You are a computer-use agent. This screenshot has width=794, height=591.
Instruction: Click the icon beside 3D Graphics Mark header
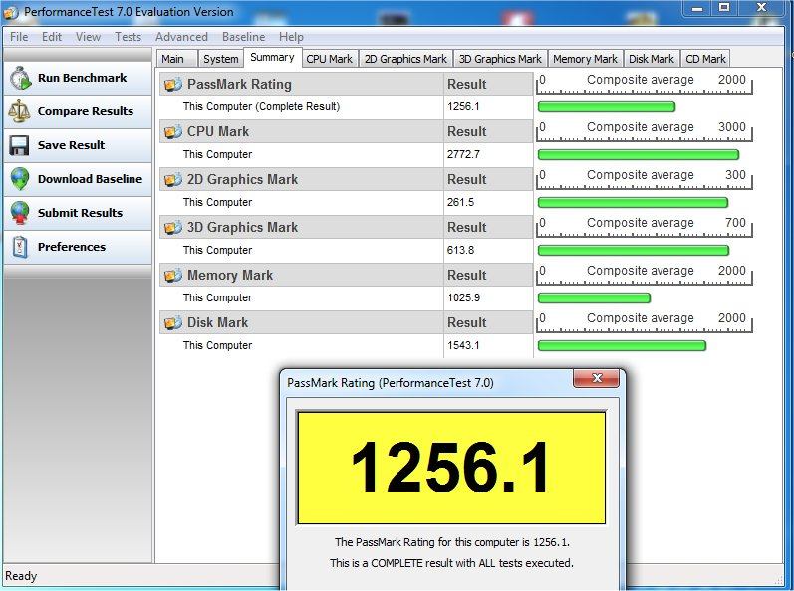coord(173,228)
